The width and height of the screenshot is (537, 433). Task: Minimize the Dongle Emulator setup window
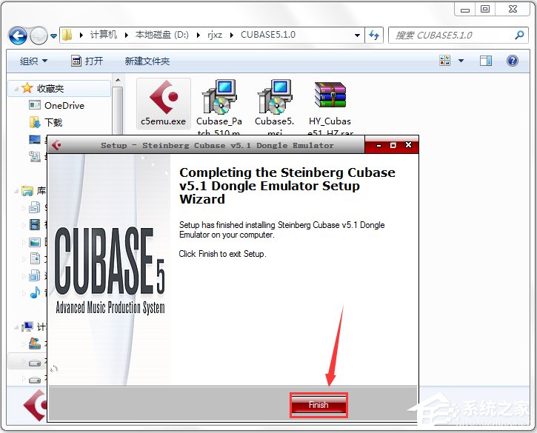click(x=378, y=146)
